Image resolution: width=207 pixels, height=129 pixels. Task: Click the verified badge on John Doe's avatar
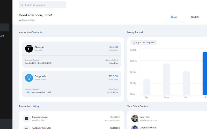137,121
